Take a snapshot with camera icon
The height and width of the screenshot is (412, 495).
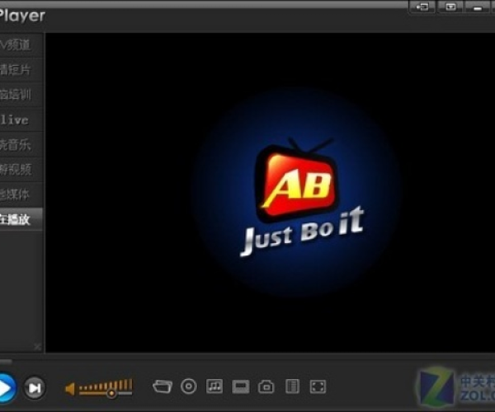[266, 386]
